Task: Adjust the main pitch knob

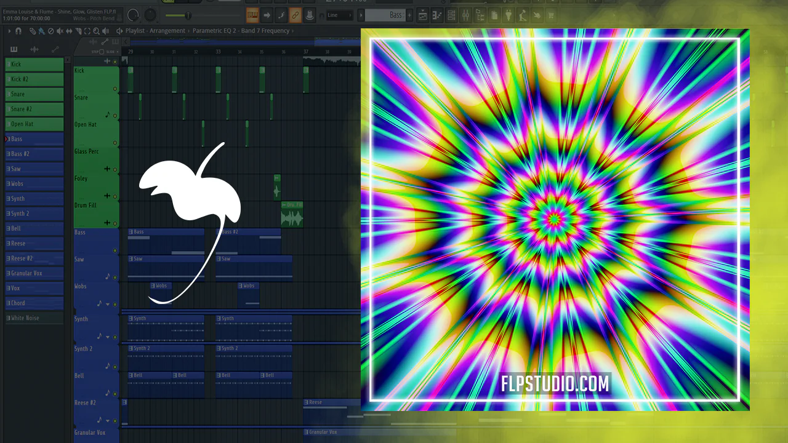Action: pyautogui.click(x=150, y=15)
